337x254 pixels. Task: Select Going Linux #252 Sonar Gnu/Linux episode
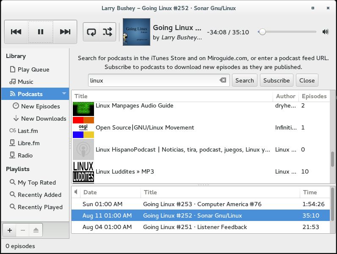(x=201, y=215)
